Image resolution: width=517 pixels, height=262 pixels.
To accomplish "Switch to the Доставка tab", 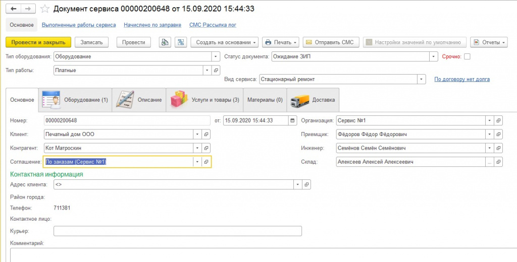I will click(313, 100).
